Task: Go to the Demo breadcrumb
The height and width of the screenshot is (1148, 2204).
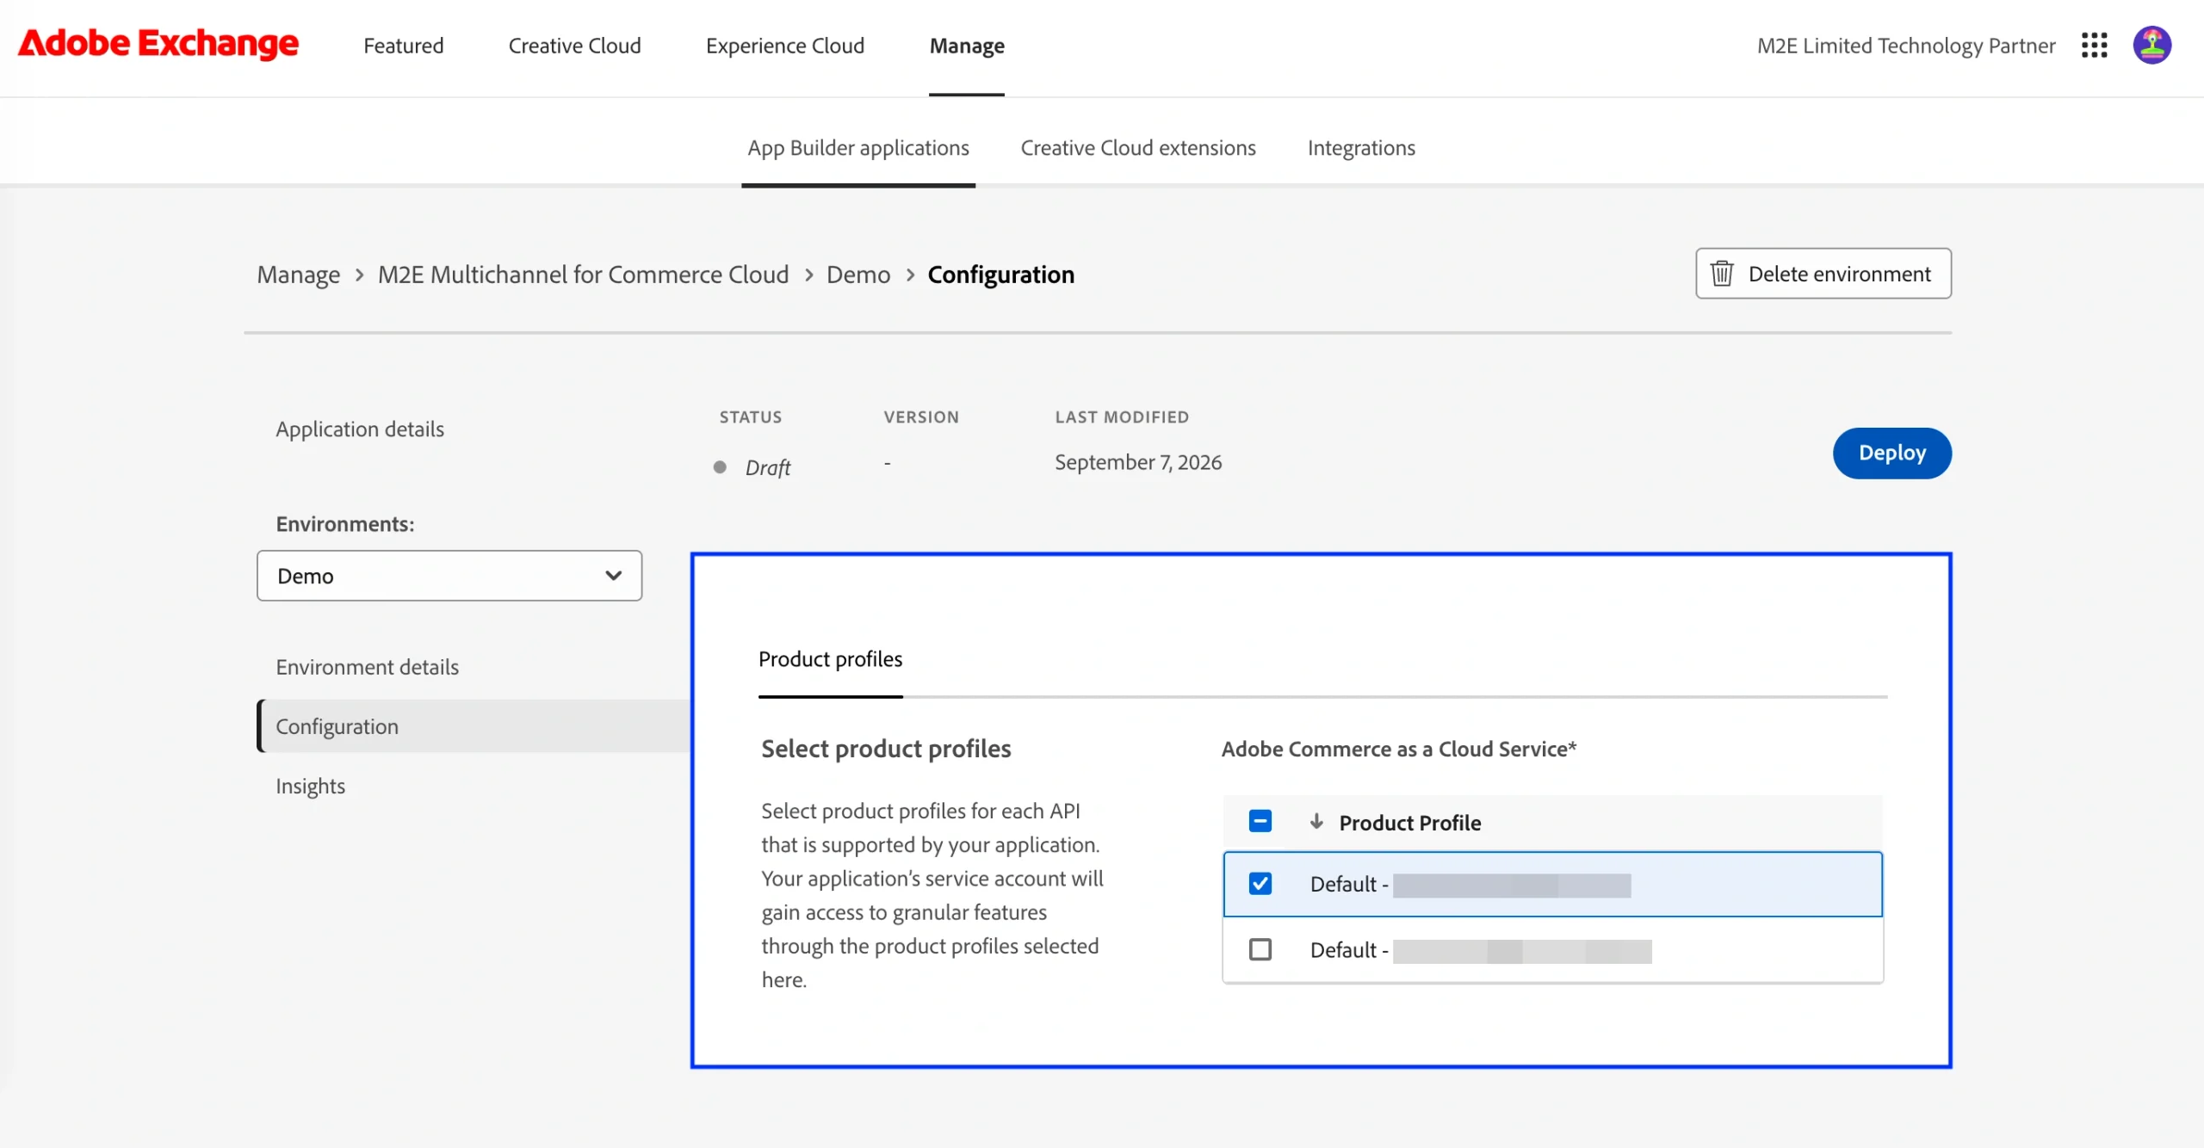Action: (x=858, y=275)
